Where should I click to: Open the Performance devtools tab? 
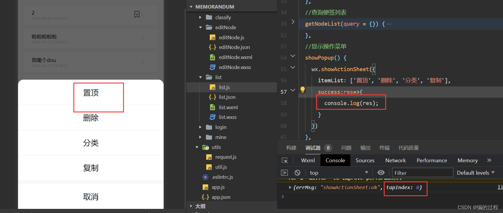tap(432, 160)
